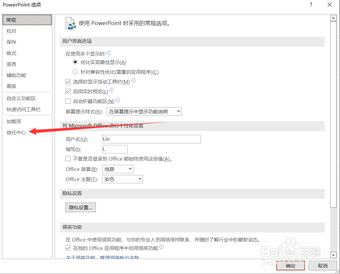Click the info icon next to 在使用多个显示时
The width and height of the screenshot is (340, 274).
pyautogui.click(x=109, y=53)
